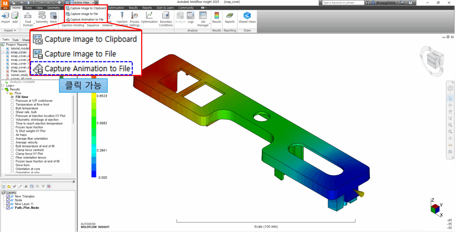
Task: Open the Reports ribbon tab
Action: 147,8
